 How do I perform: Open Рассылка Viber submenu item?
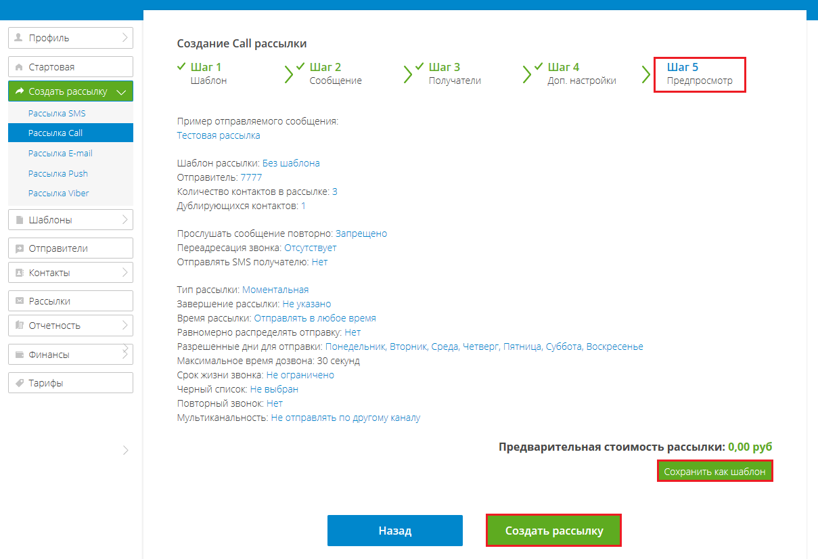pos(58,194)
